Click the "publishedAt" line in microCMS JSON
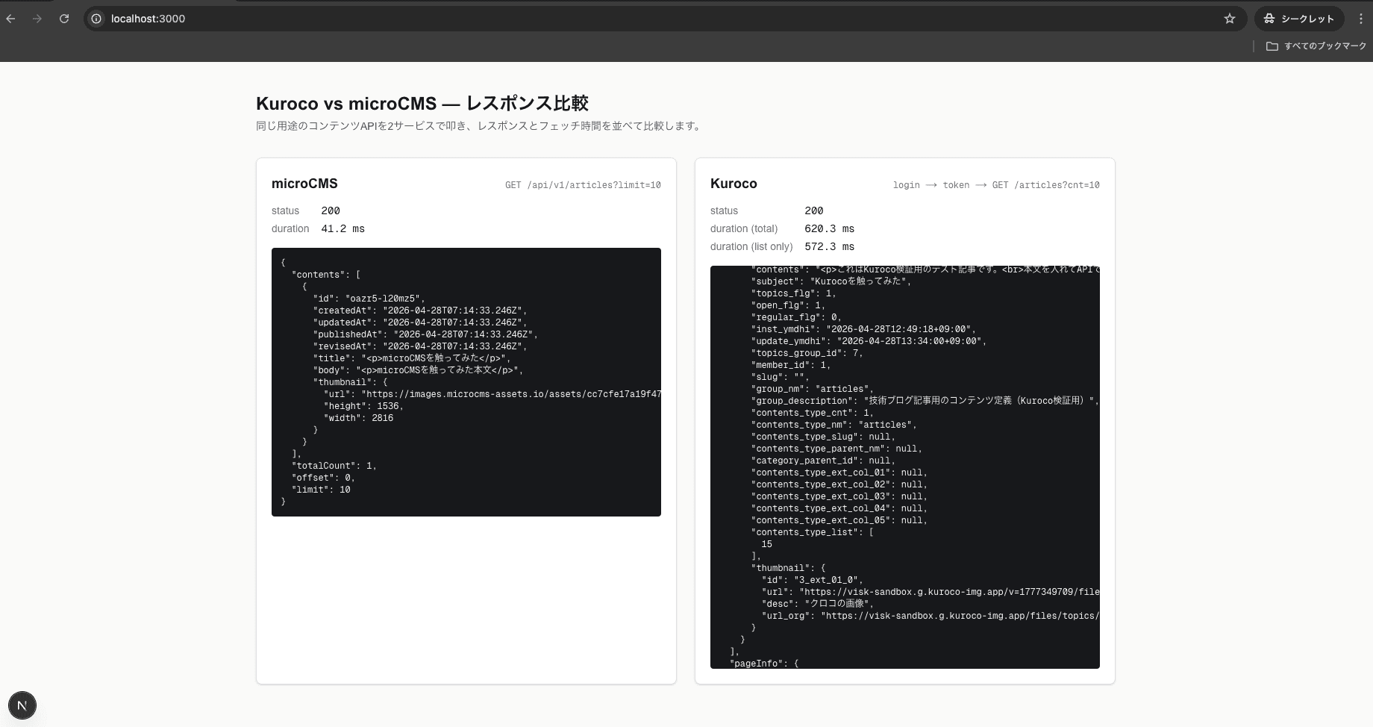Viewport: 1373px width, 727px height. click(x=425, y=334)
